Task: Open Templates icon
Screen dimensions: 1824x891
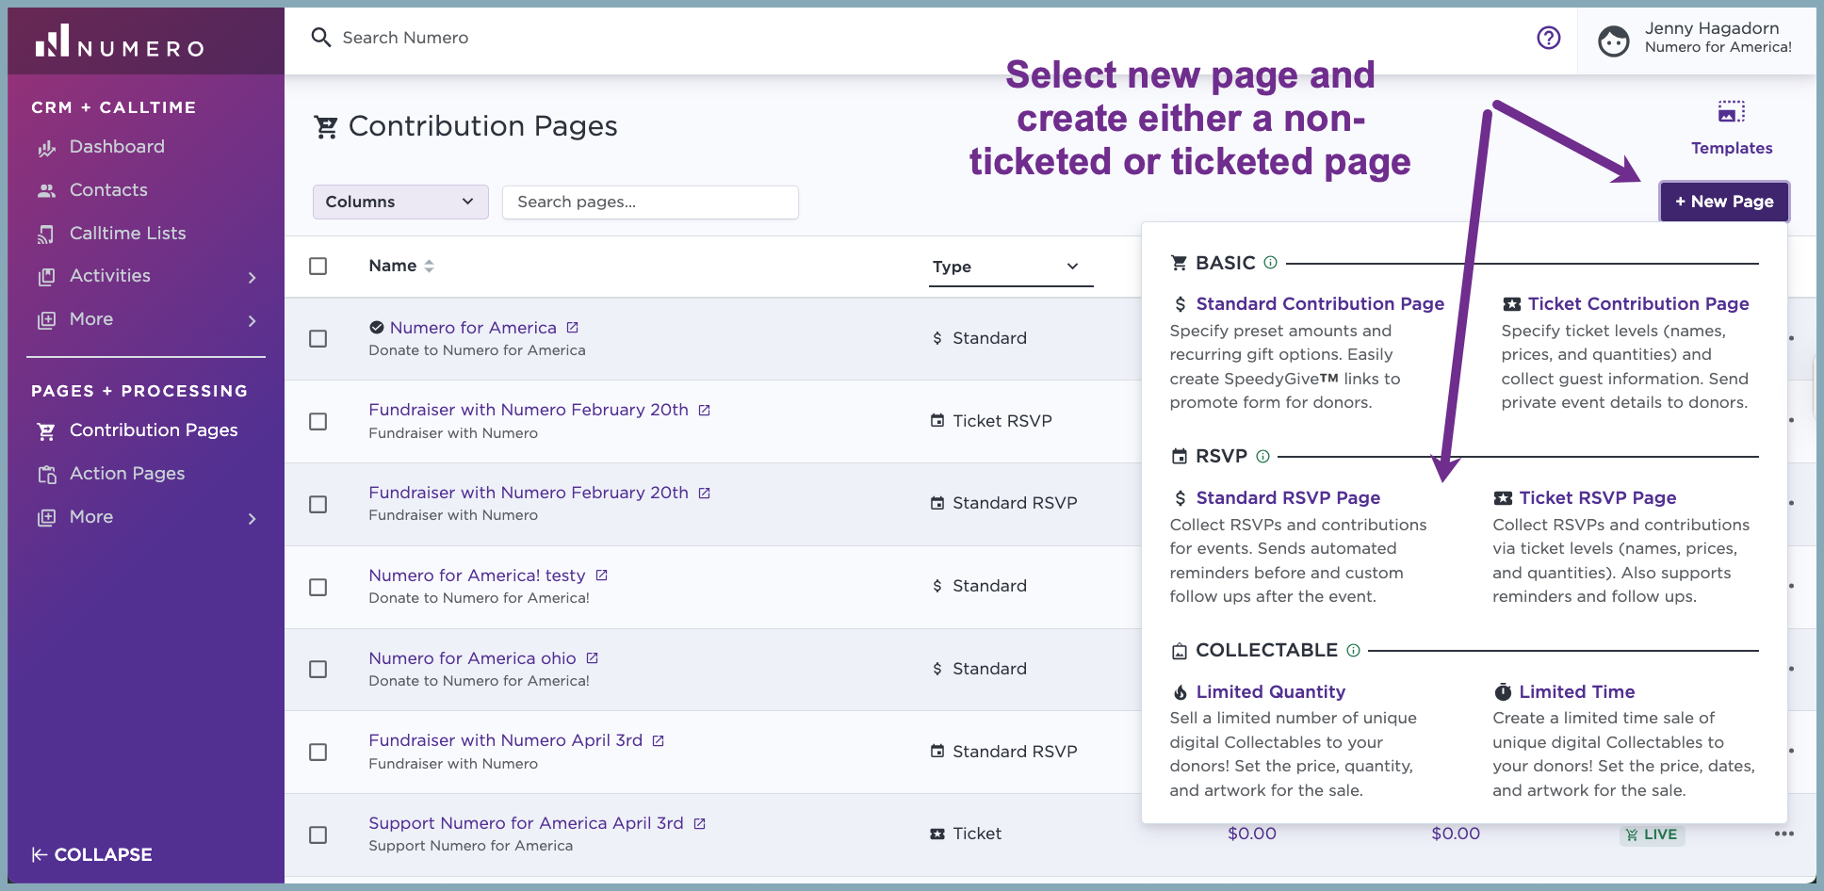Action: [1731, 112]
